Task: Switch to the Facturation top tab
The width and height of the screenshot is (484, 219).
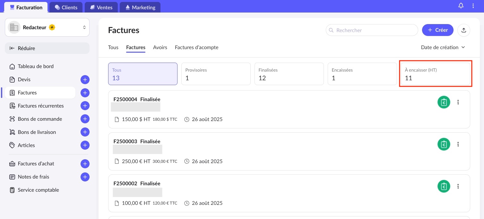Action: pos(26,7)
